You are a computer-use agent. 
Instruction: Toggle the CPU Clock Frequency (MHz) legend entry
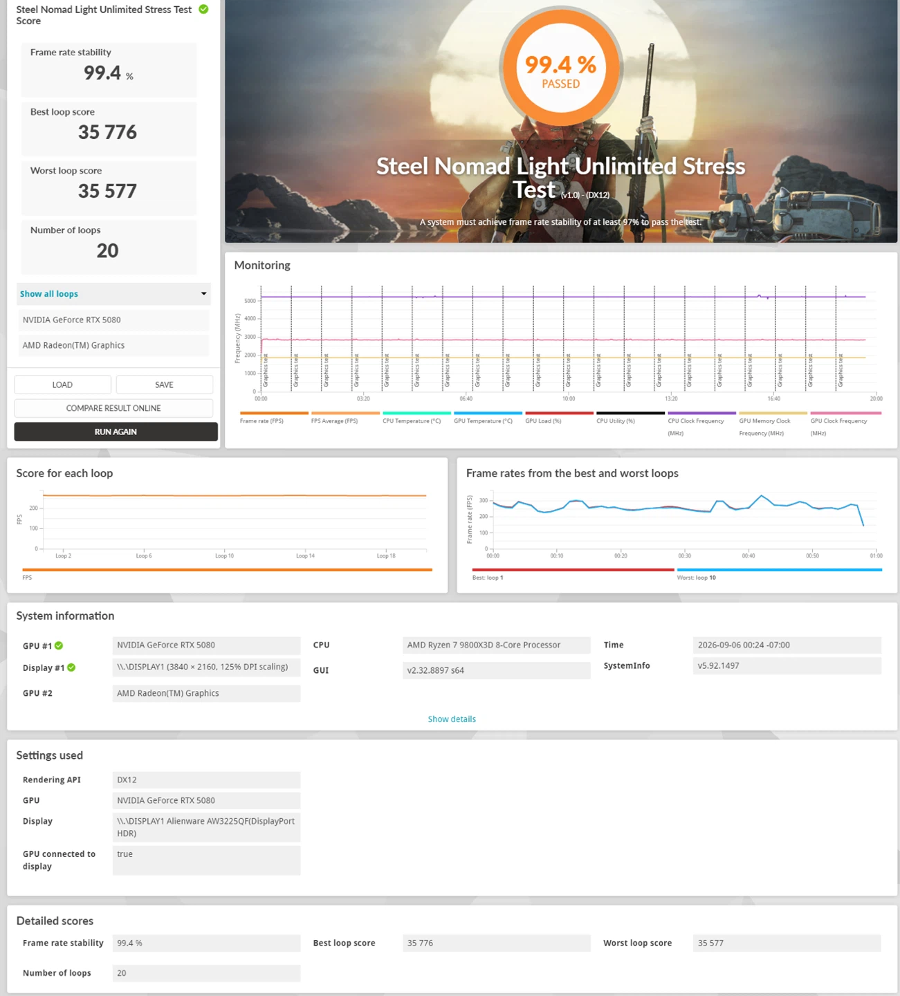click(701, 424)
